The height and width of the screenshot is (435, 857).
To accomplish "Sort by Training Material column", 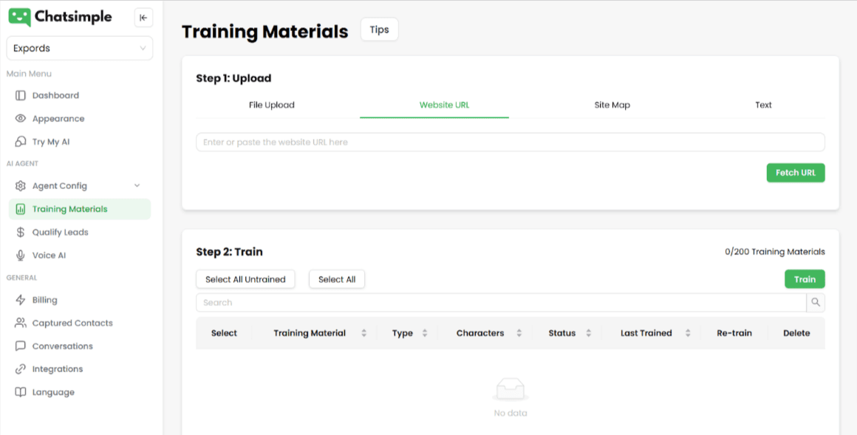I will 363,333.
